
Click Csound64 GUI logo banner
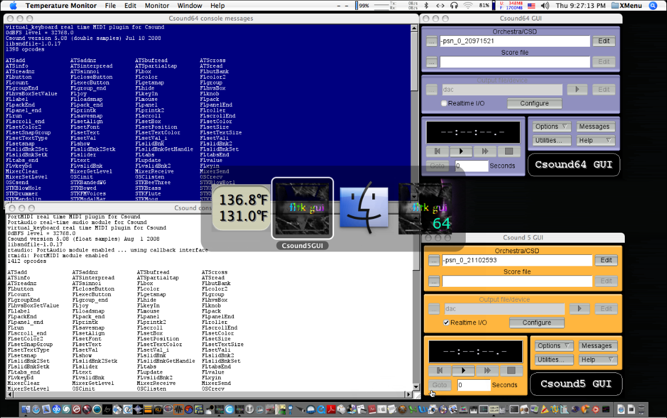574,165
